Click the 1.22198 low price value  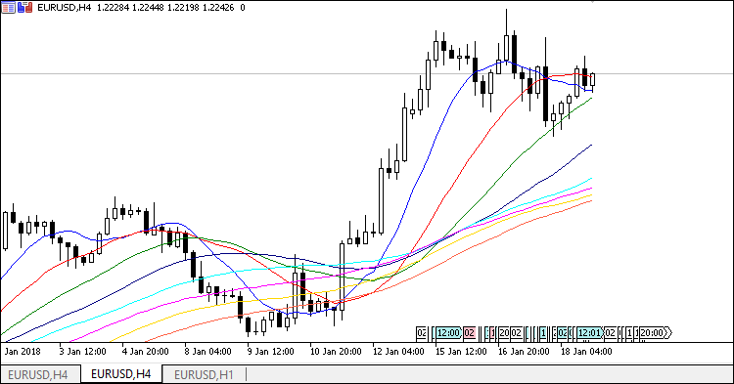tap(183, 8)
